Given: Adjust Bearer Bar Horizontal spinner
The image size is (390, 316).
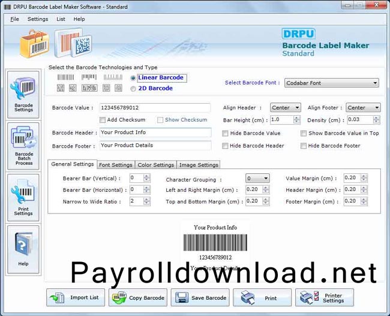Looking at the screenshot, I should coord(146,189).
